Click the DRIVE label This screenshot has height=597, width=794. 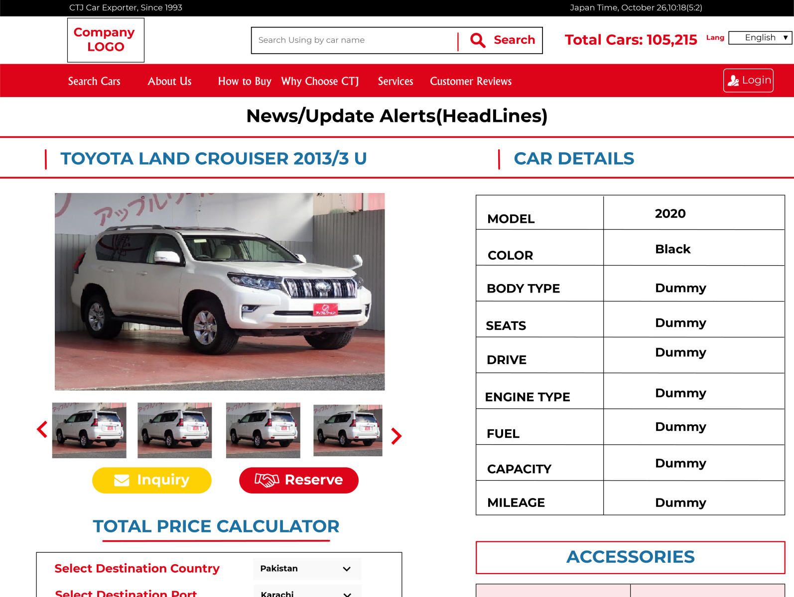(x=506, y=360)
